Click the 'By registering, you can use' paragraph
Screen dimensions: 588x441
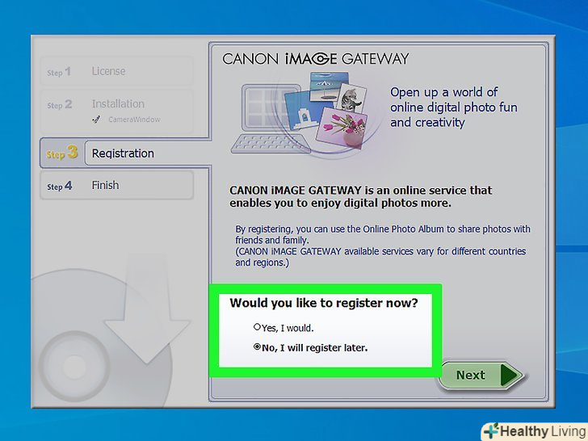click(x=383, y=246)
